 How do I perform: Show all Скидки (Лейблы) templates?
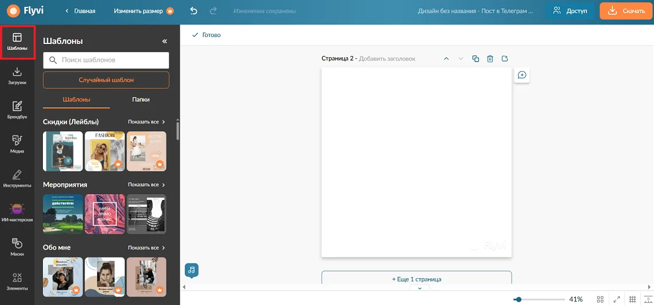click(x=147, y=122)
